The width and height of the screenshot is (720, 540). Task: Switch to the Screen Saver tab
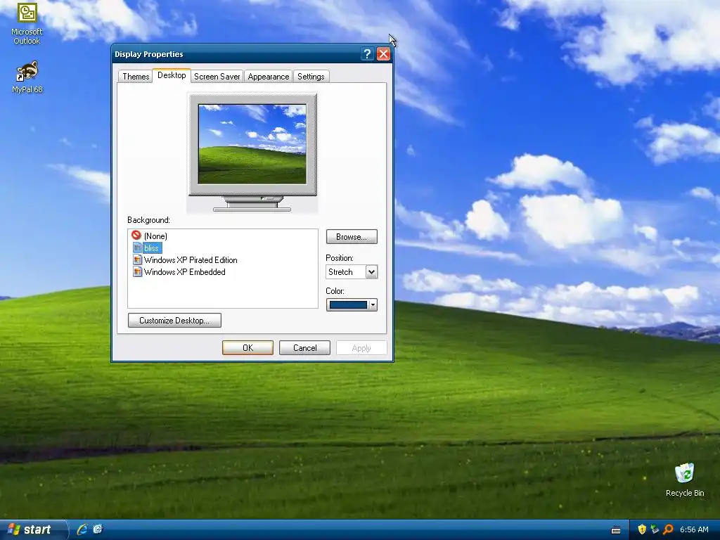click(217, 77)
